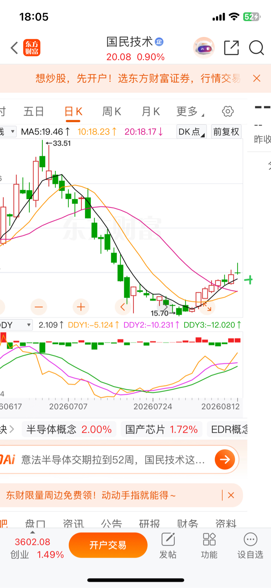Select the 日K chart tab
Image resolution: width=271 pixels, height=588 pixels.
(x=73, y=112)
